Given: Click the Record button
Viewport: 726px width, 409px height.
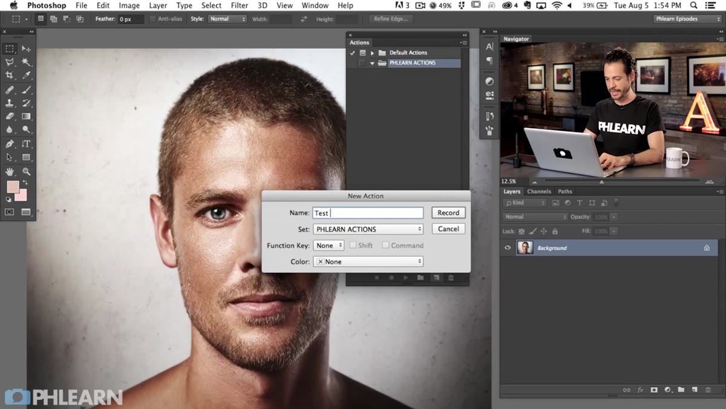Looking at the screenshot, I should (x=448, y=212).
